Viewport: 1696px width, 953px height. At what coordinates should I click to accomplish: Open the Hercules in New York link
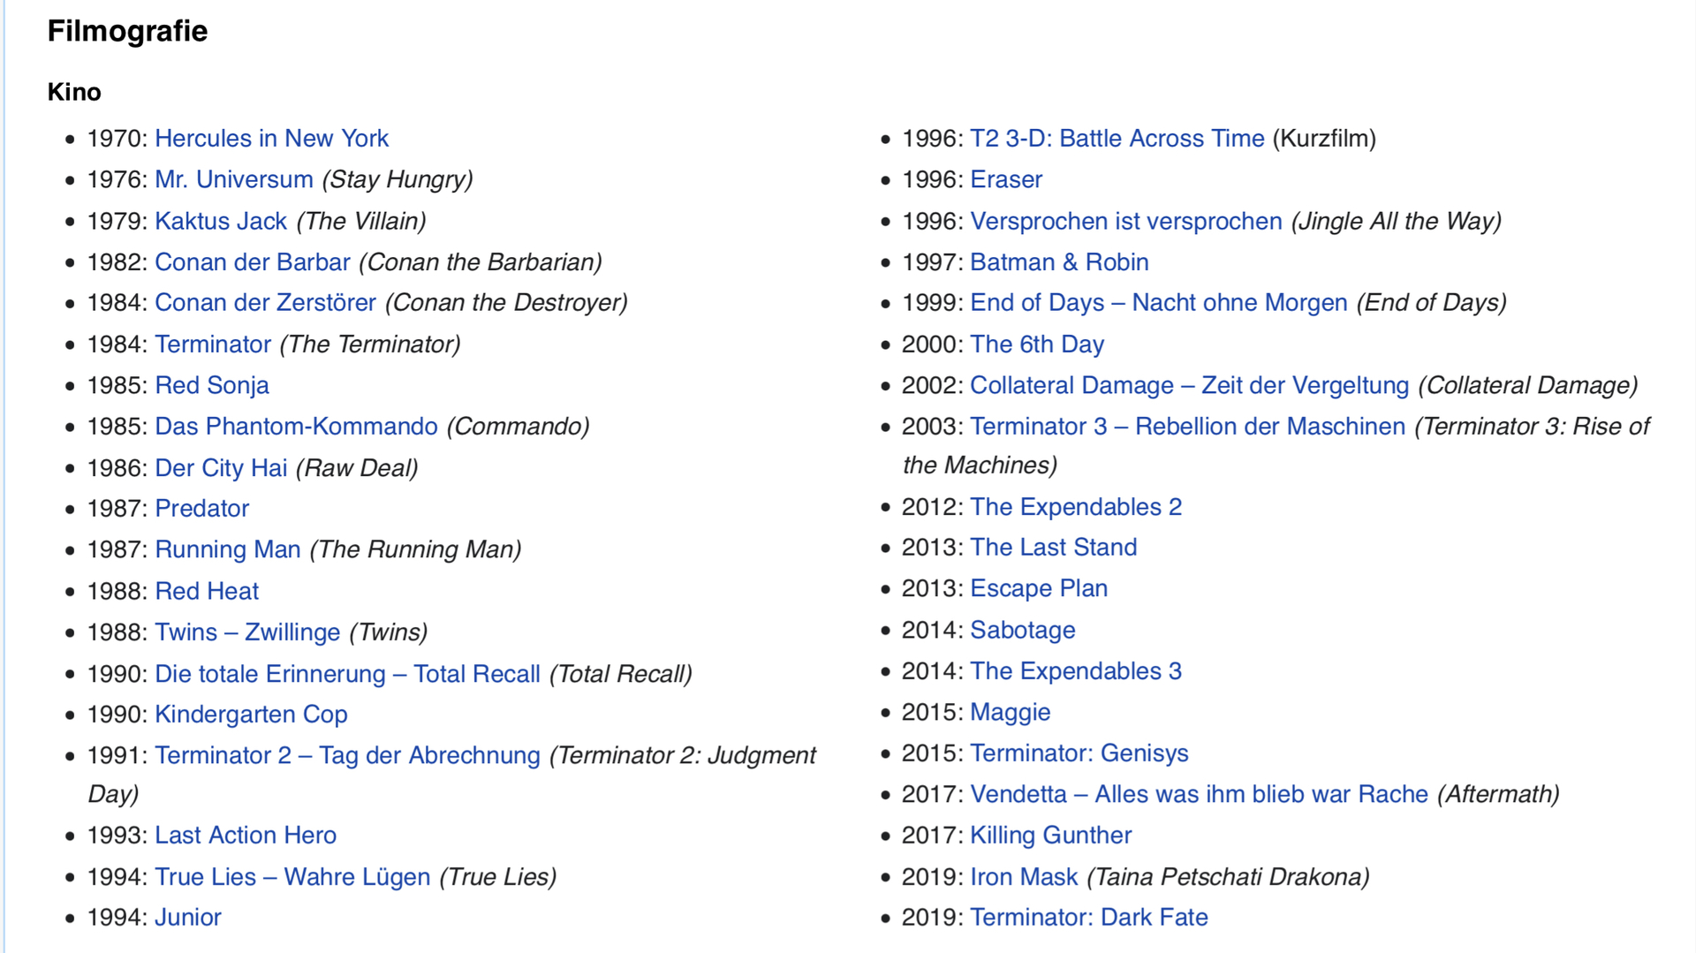tap(271, 139)
